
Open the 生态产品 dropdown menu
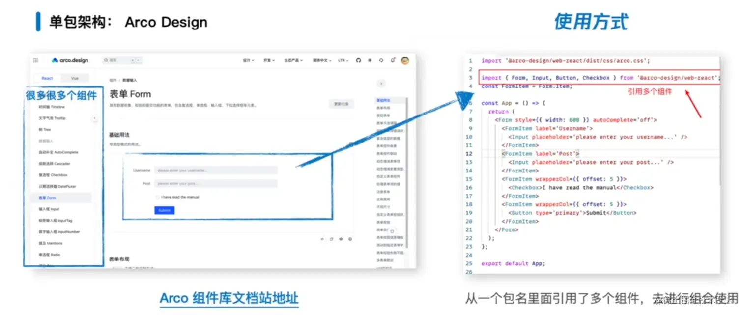(x=293, y=60)
